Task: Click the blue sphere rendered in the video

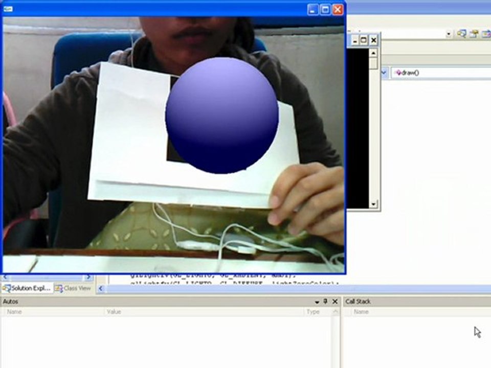Action: pyautogui.click(x=222, y=116)
